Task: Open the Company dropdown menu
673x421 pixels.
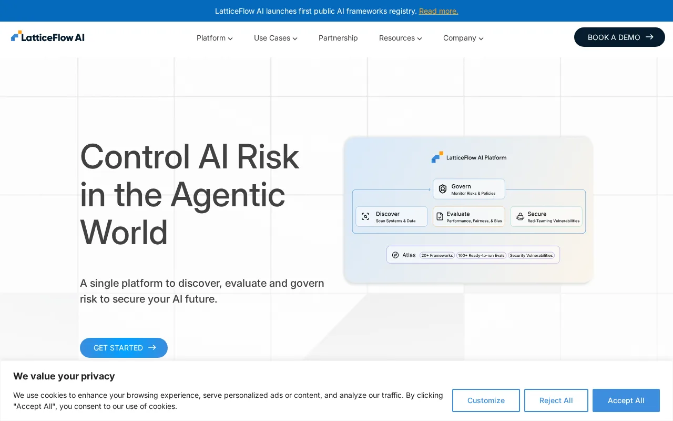Action: point(463,38)
